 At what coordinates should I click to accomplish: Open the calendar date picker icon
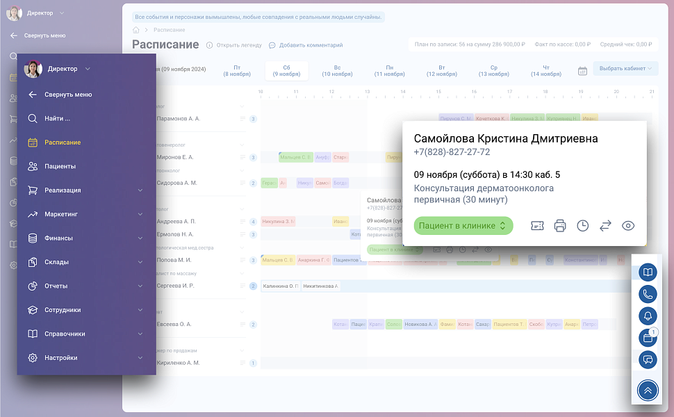click(x=582, y=71)
